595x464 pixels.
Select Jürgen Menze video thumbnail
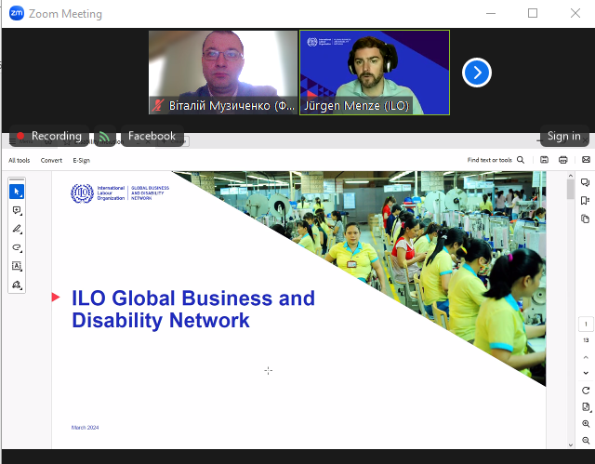[x=375, y=73]
